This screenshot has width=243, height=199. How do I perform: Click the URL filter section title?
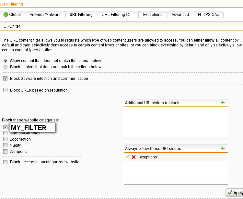12,26
